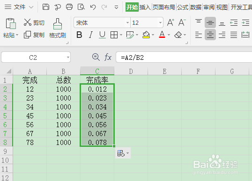Select cell with value 78
This screenshot has height=181, width=252.
click(x=30, y=142)
